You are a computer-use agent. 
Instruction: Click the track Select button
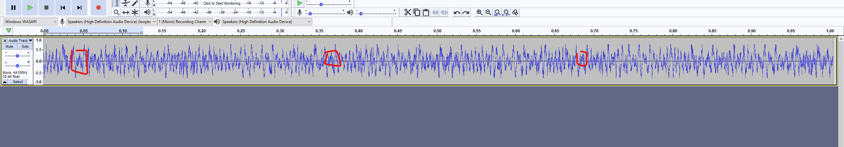click(x=18, y=82)
